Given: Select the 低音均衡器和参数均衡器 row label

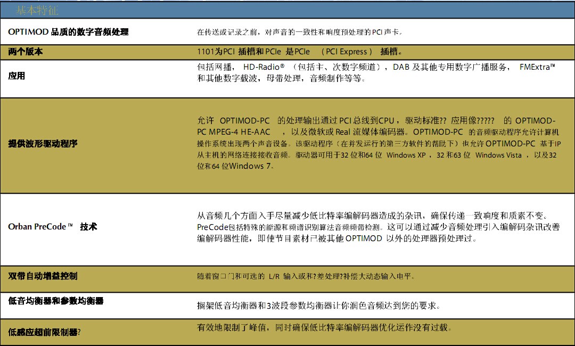Looking at the screenshot, I should coord(55,301).
